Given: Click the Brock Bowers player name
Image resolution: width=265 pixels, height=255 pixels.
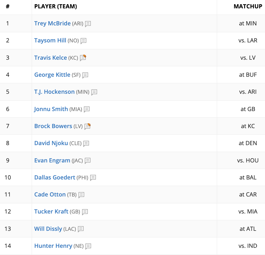Looking at the screenshot, I should click(53, 126).
